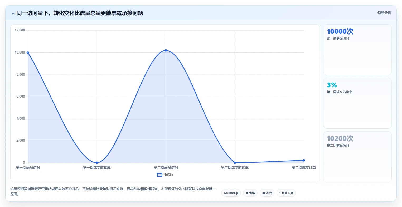The image size is (402, 207).
Task: Click the footnote paragraph starting 这组模拟数据
Action: click(113, 191)
